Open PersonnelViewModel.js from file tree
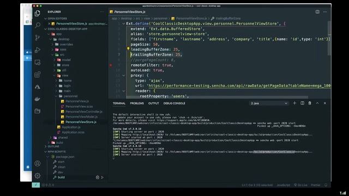Image resolution: width=349 pixels, height=196 pixels. [81, 117]
